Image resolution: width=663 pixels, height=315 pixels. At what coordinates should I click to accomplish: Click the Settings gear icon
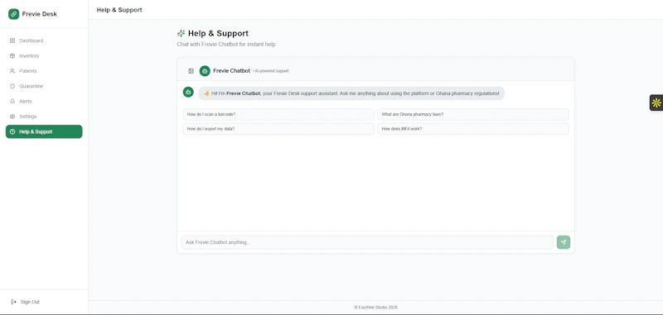12,117
